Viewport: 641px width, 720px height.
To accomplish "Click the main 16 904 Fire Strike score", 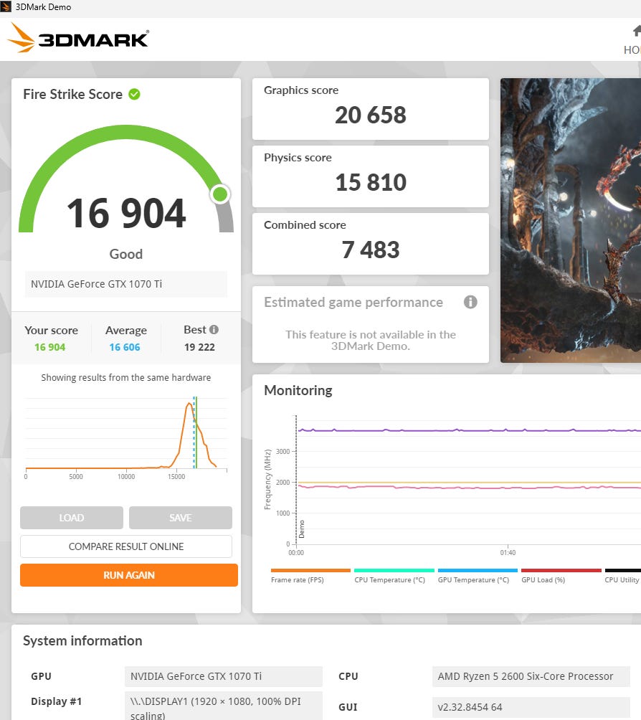I will coord(126,213).
